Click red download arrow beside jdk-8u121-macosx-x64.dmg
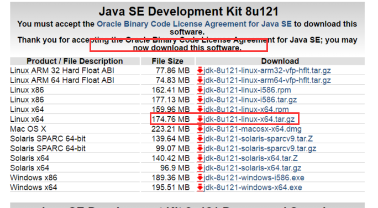The image size is (378, 208). 200,129
